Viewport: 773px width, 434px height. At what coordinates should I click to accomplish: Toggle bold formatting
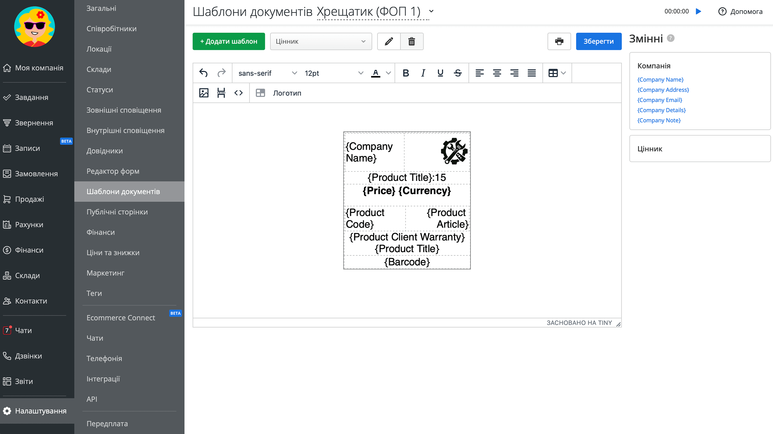click(x=406, y=73)
